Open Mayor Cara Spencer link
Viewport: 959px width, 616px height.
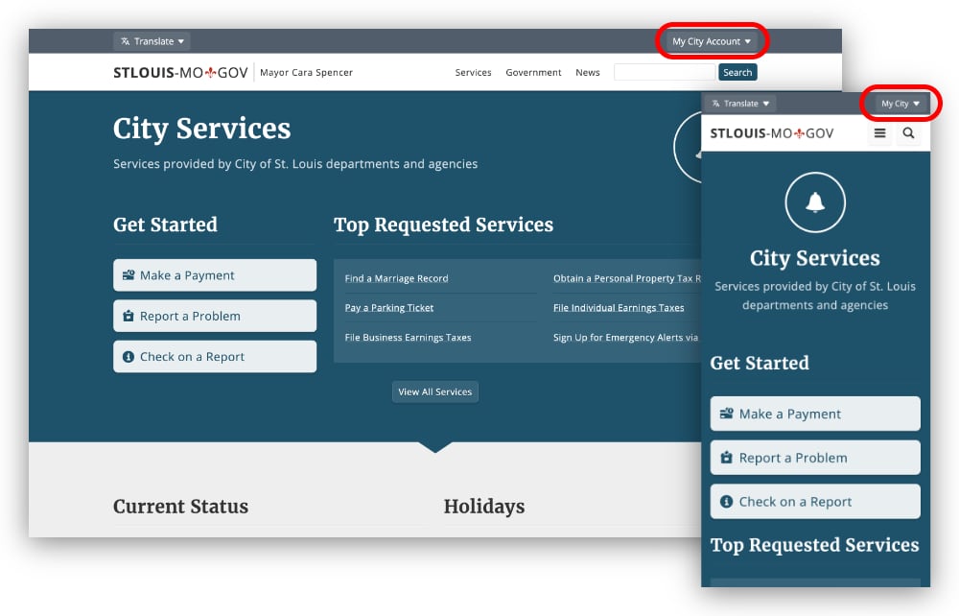(306, 72)
